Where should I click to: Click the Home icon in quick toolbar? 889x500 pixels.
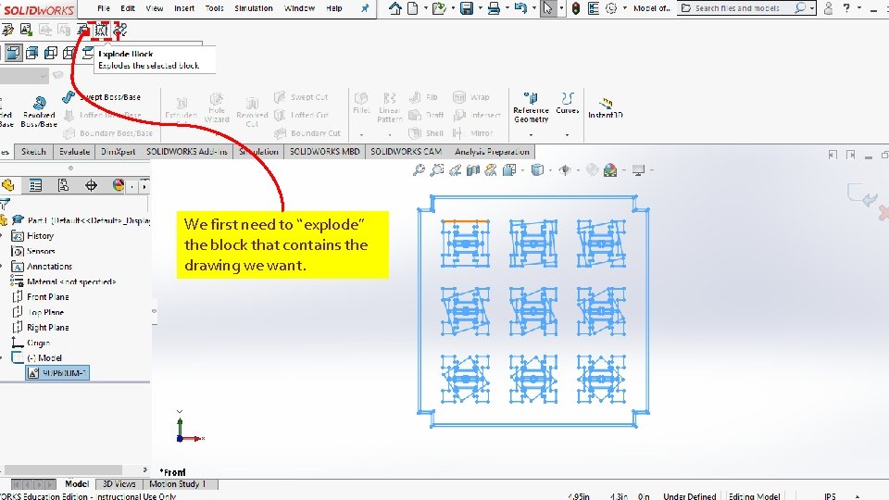(x=395, y=8)
